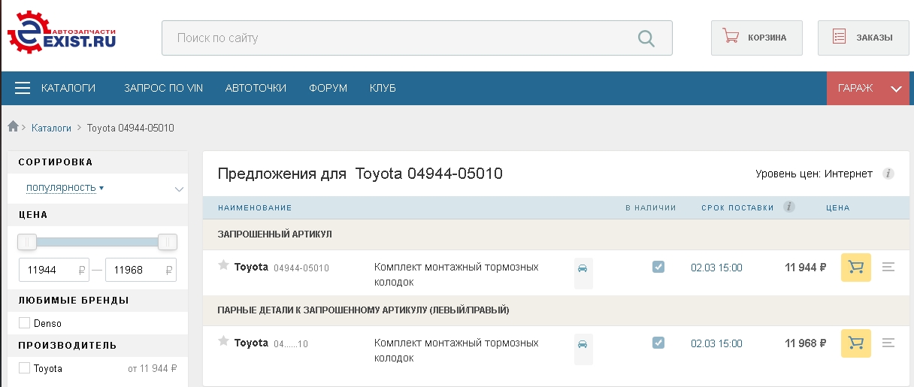Viewport: 914px width, 387px height.
Task: Click the magnifier search icon
Action: coord(646,38)
